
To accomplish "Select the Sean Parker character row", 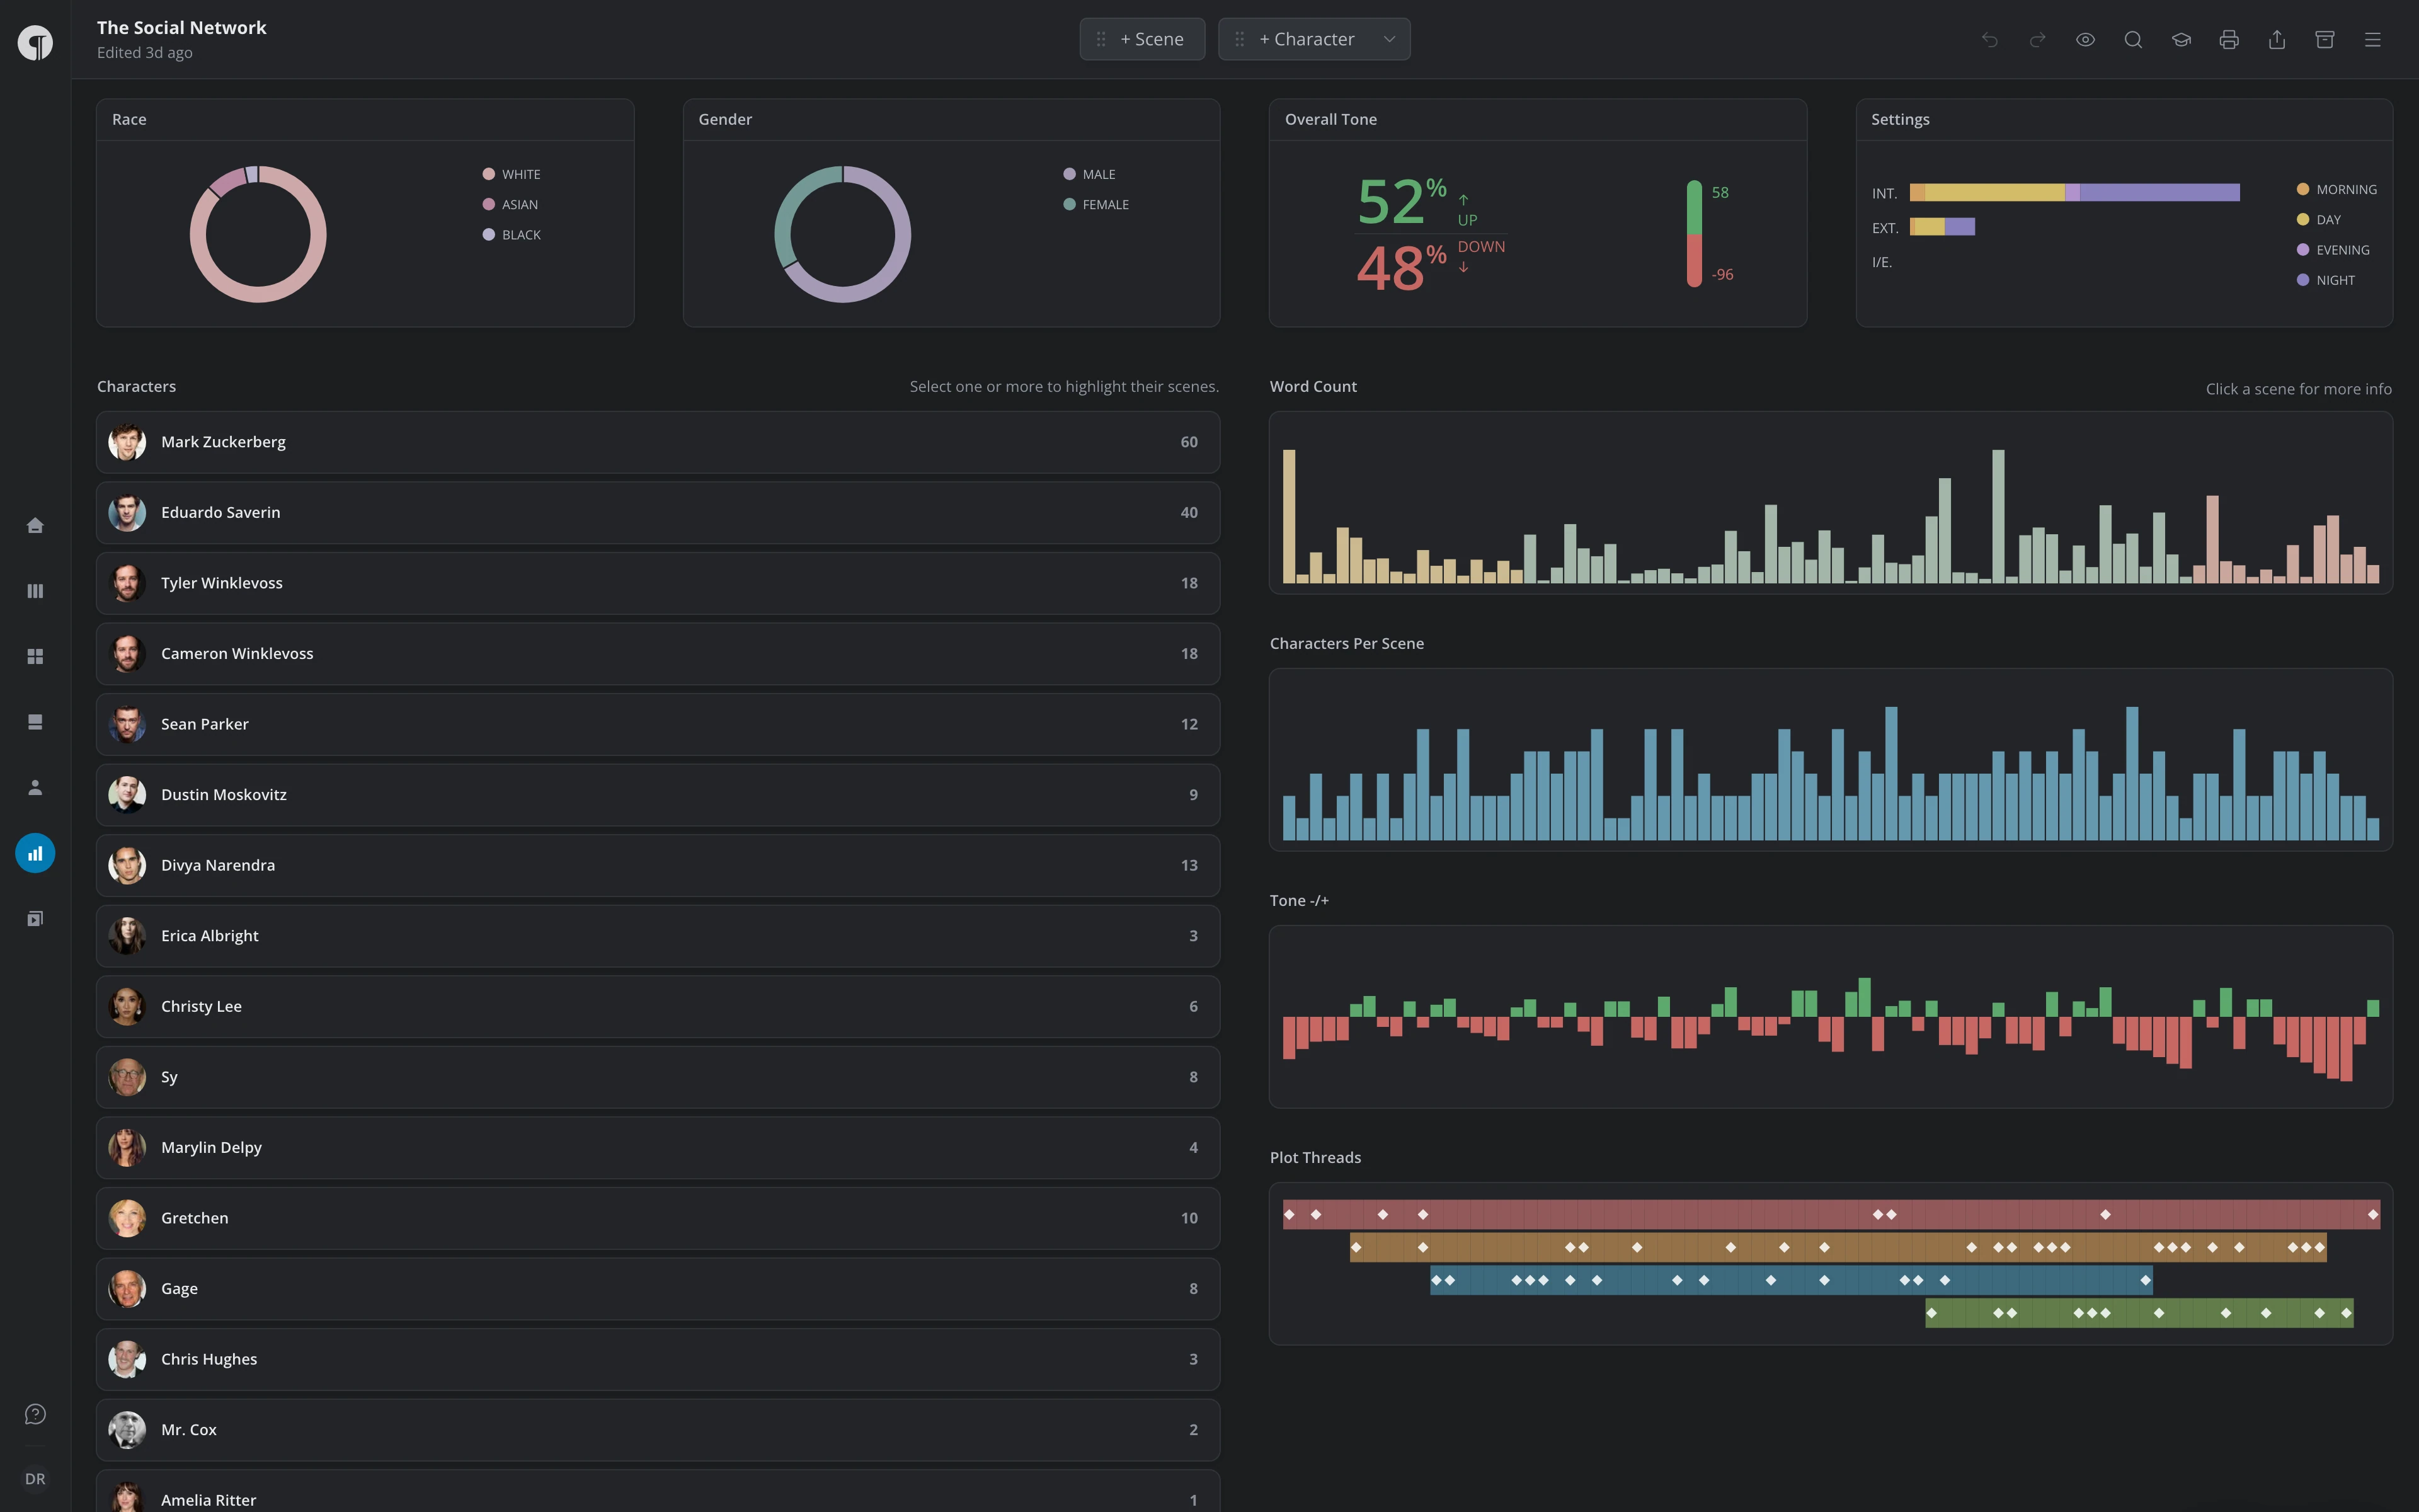I will pyautogui.click(x=658, y=724).
